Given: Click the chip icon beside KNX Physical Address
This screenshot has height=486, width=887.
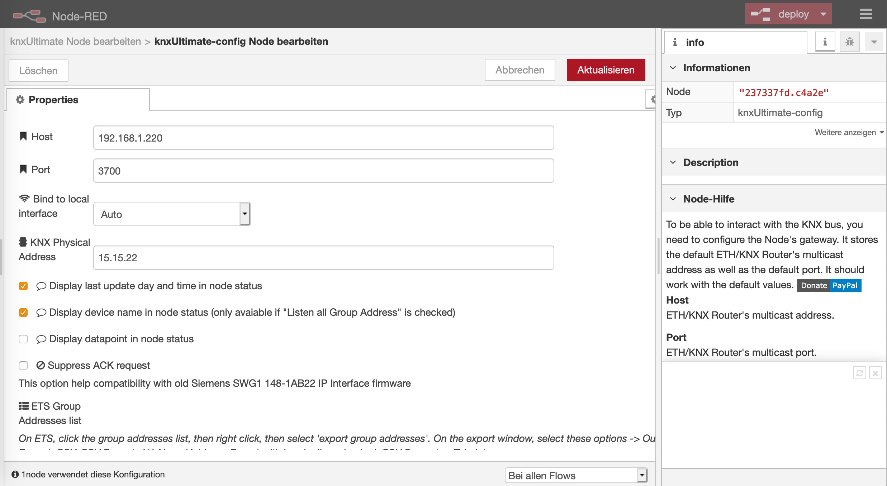Looking at the screenshot, I should (x=23, y=242).
